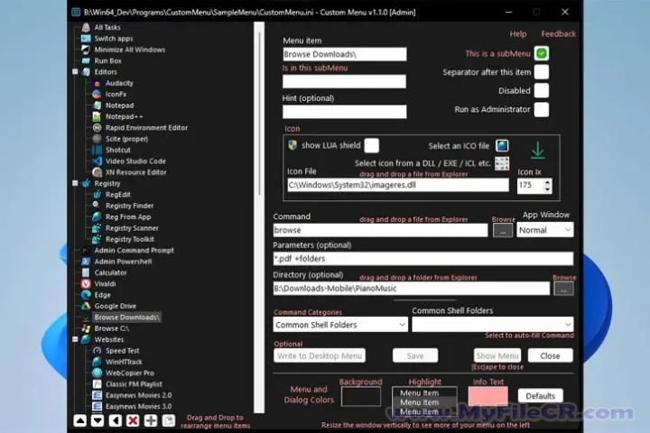Select Switch apps tree item
Screen dimensions: 650x433
pos(114,39)
